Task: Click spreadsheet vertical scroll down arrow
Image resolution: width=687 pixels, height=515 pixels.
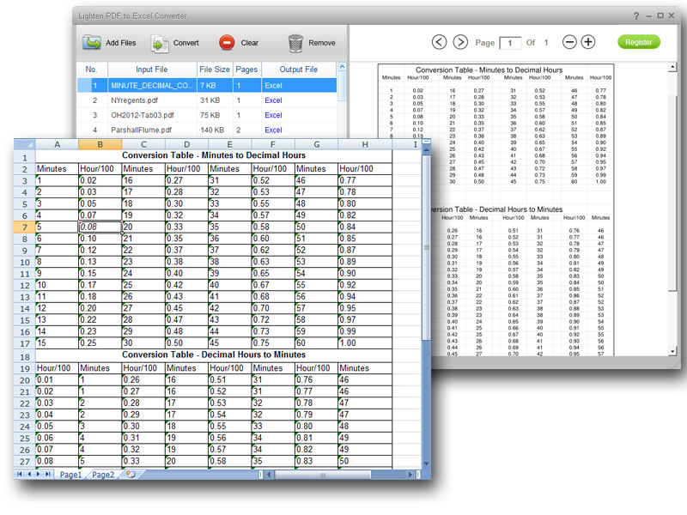Action: click(x=426, y=463)
